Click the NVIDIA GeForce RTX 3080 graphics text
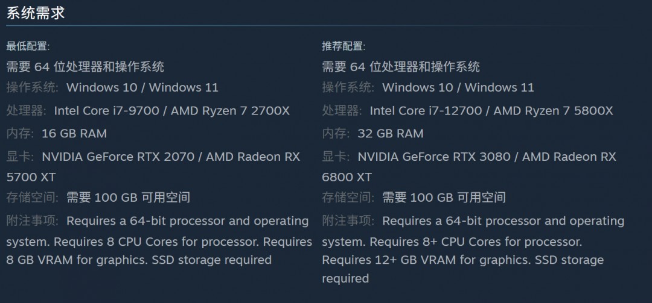The width and height of the screenshot is (652, 303). tap(434, 157)
